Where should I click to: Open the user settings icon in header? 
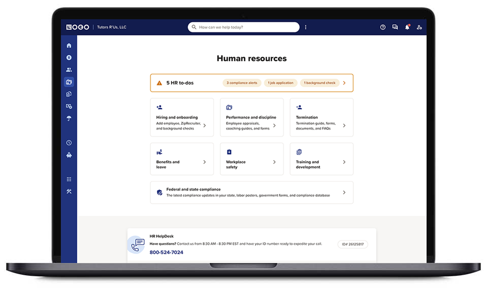point(419,27)
